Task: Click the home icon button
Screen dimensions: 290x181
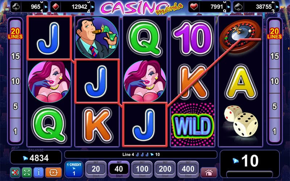Action: pos(209,173)
